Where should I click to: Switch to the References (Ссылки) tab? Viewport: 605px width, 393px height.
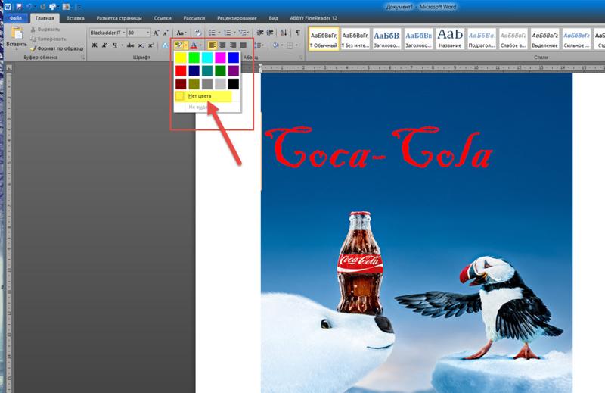point(163,18)
